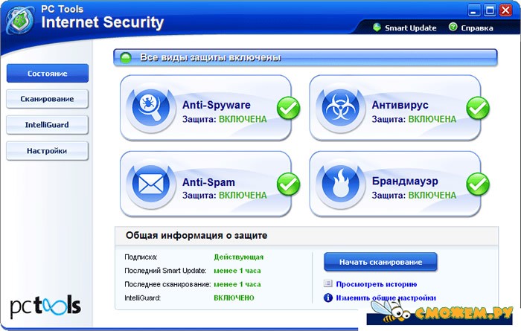Click the ВКЛЮЧЕНА status under Антивирус
The width and height of the screenshot is (521, 331).
click(x=432, y=119)
